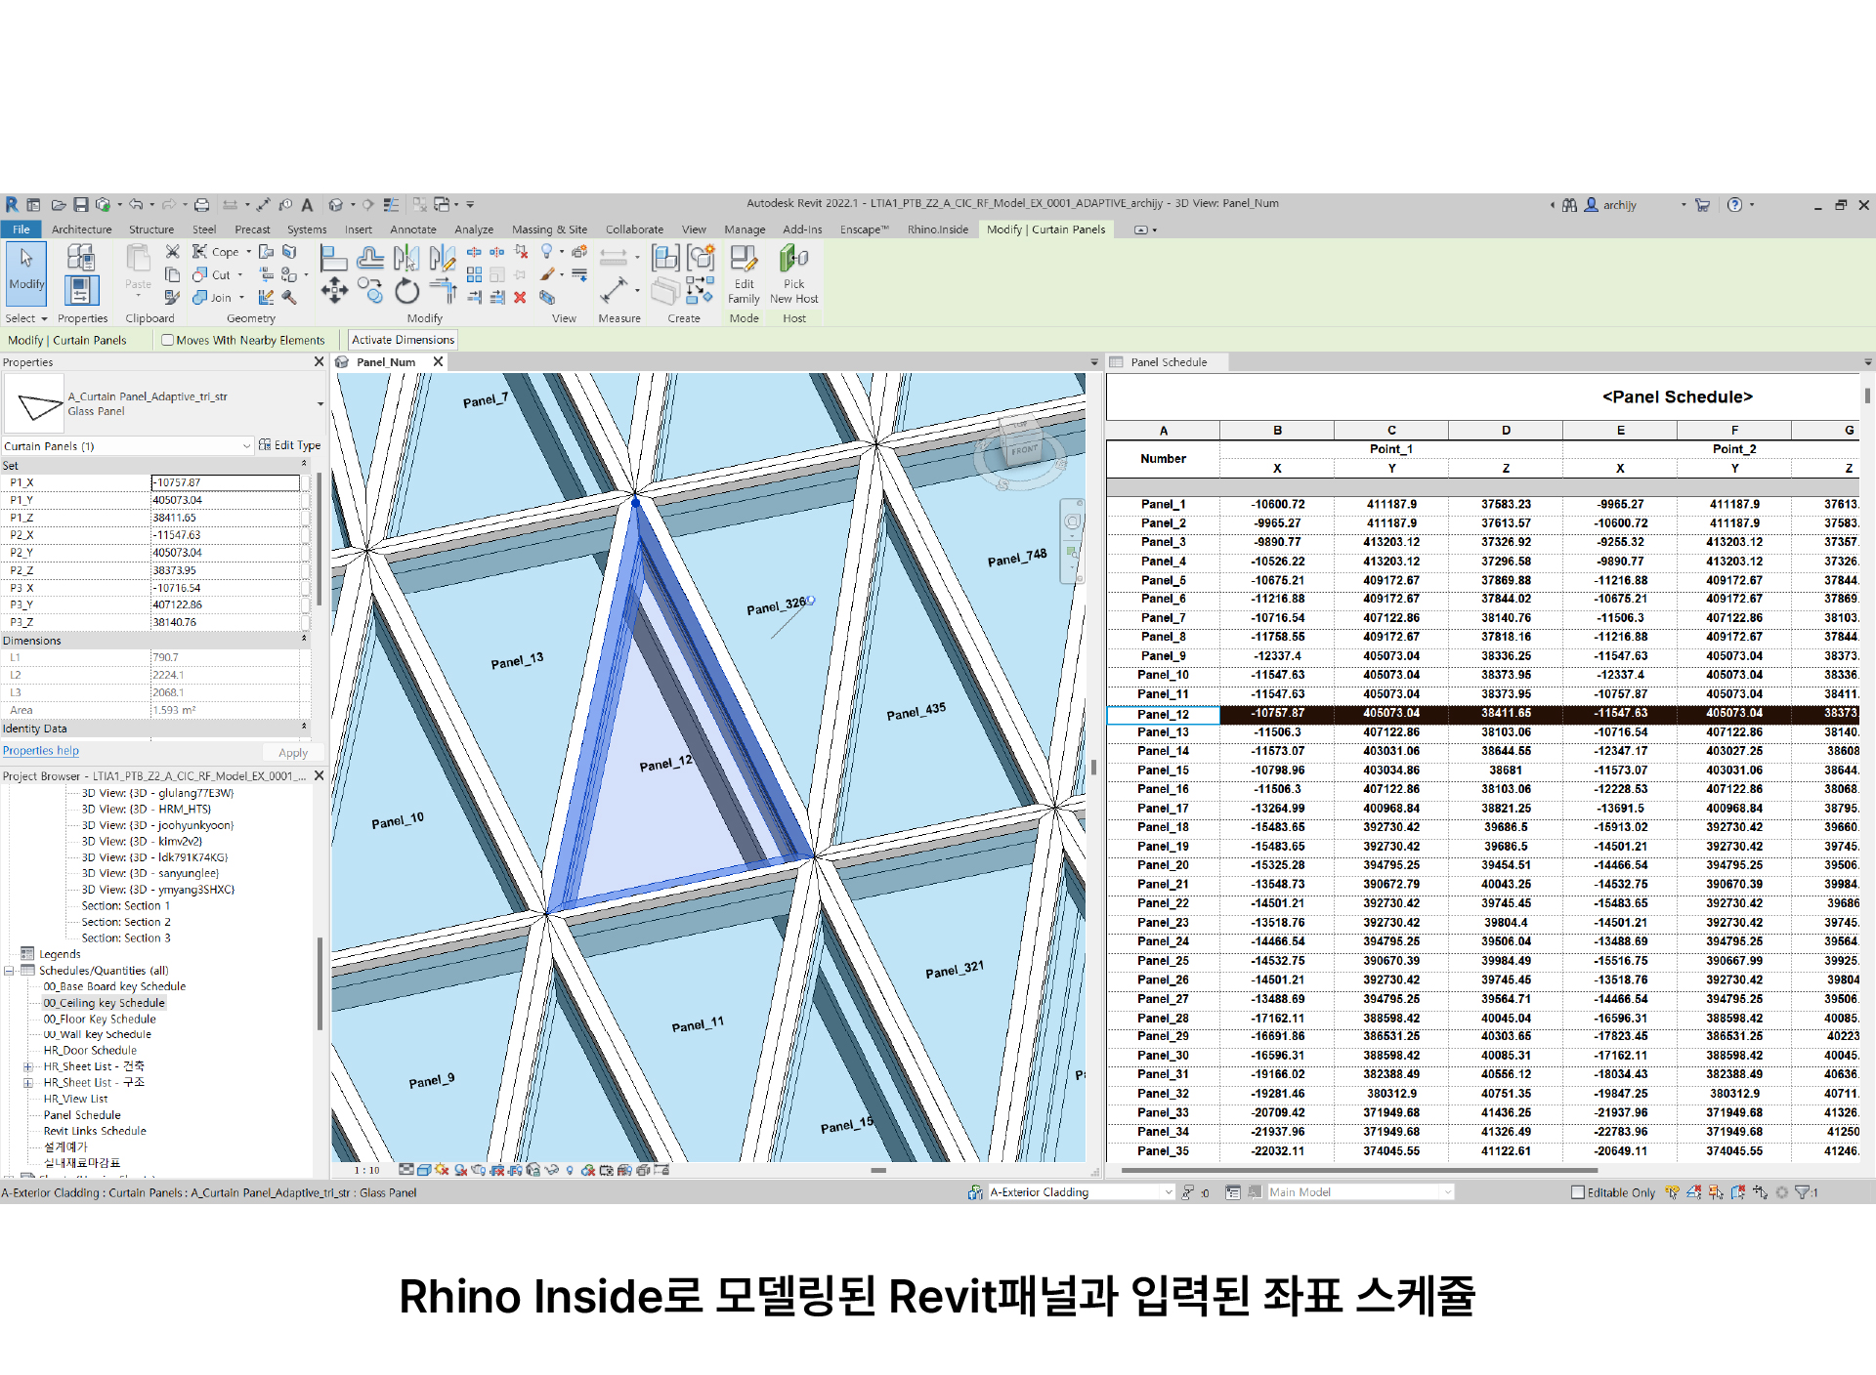Click the Undo icon in quick access
This screenshot has height=1375, width=1876.
pyautogui.click(x=136, y=204)
